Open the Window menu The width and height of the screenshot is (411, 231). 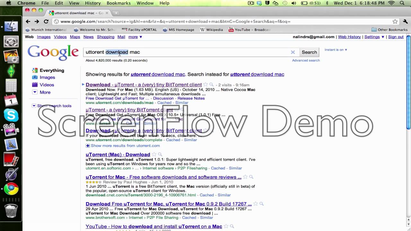tap(145, 3)
